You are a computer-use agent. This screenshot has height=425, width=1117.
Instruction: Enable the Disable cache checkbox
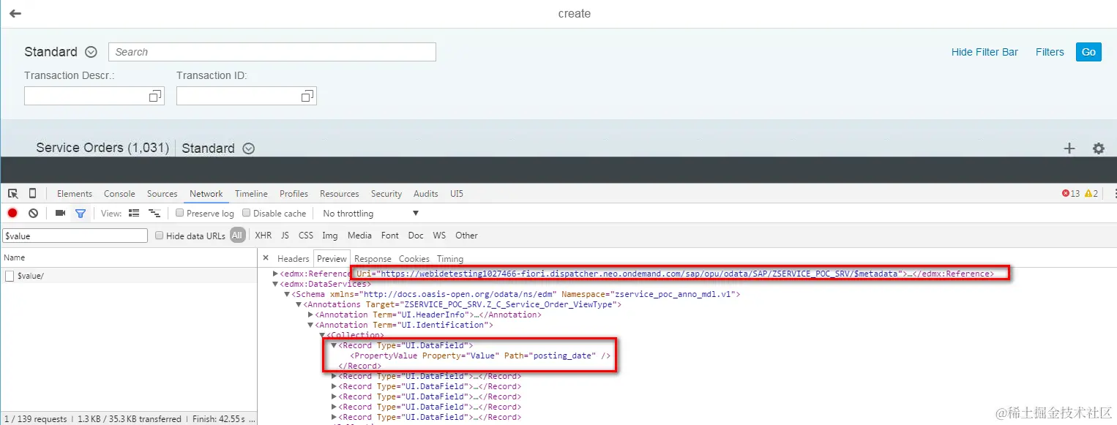click(247, 214)
